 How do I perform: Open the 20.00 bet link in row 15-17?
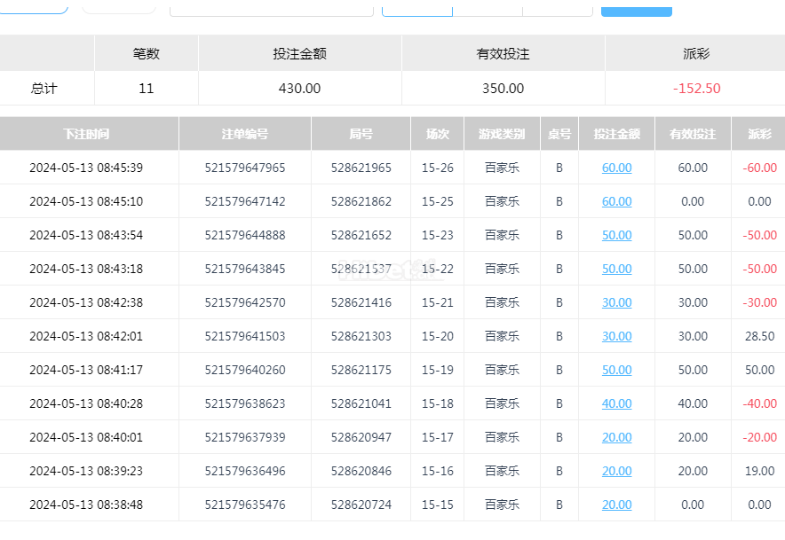(x=617, y=437)
